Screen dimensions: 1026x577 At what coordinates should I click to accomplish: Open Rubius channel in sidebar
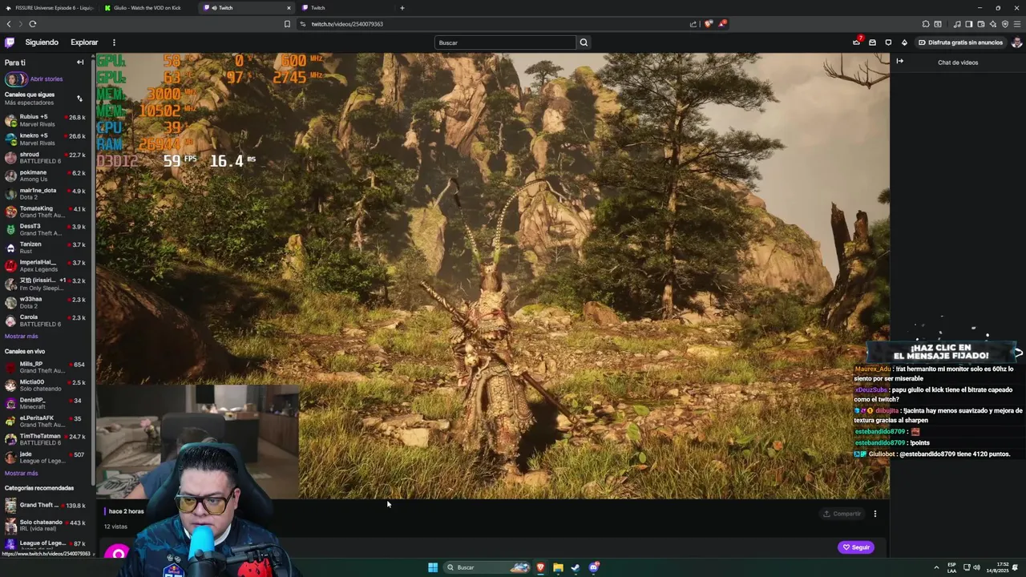point(46,120)
